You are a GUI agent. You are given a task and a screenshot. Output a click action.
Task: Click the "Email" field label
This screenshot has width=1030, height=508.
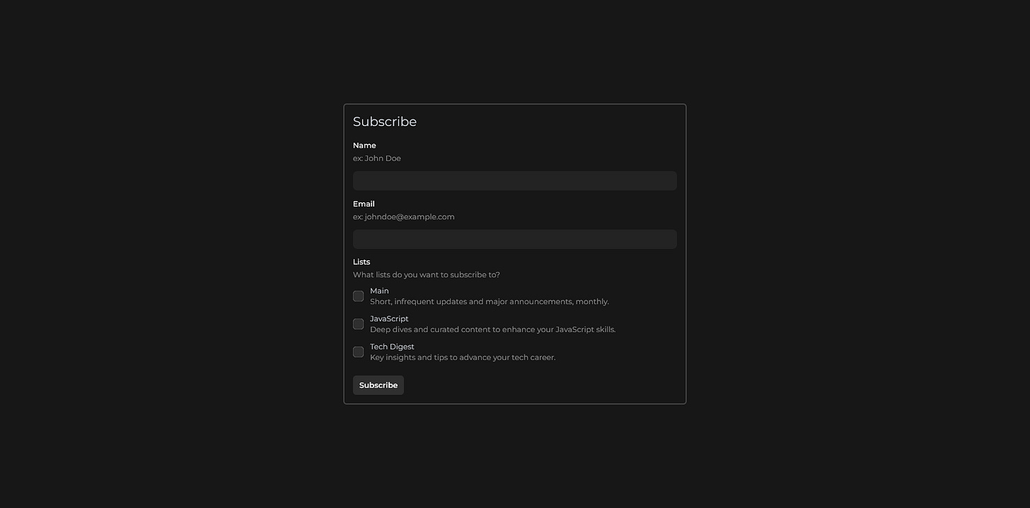coord(364,204)
